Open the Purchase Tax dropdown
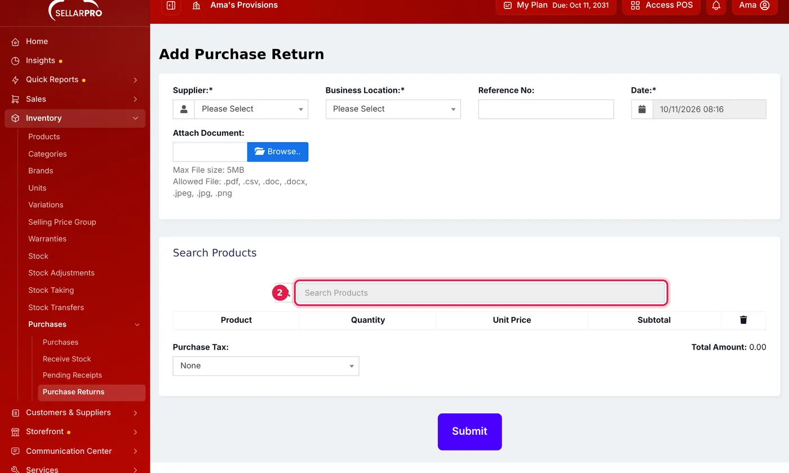This screenshot has width=789, height=473. (265, 366)
